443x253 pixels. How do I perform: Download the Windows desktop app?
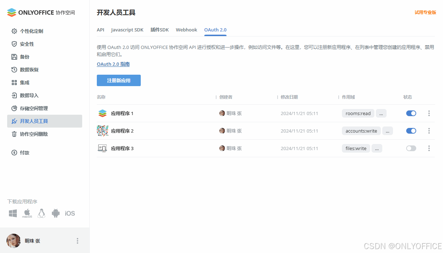[13, 213]
